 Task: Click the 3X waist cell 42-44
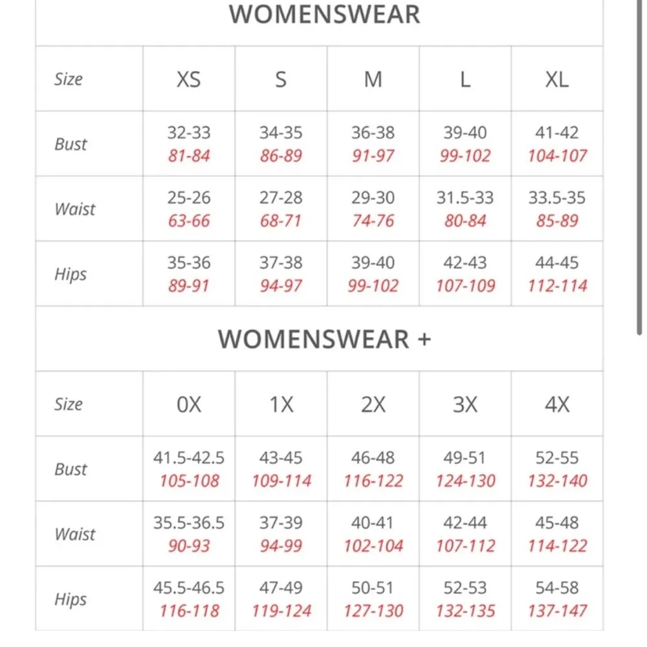pyautogui.click(x=465, y=523)
